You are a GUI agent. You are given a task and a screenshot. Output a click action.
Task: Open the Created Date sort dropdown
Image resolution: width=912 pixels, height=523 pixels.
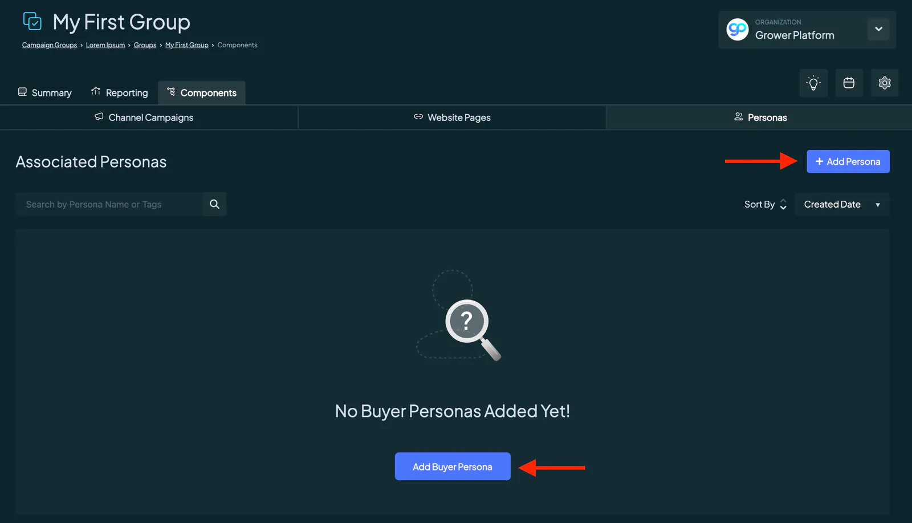click(842, 204)
